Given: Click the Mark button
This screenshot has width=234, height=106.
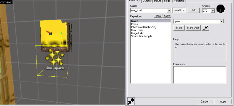Looking at the screenshot, I should [179, 28].
